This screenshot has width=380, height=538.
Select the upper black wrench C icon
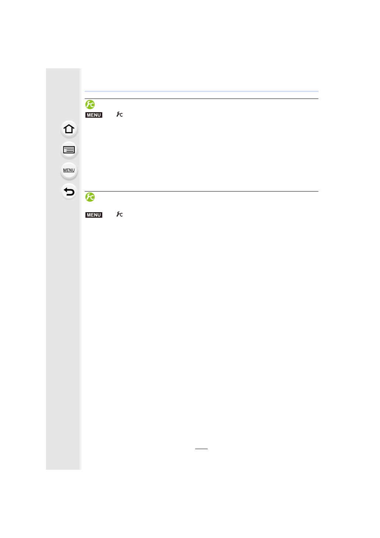(x=120, y=114)
